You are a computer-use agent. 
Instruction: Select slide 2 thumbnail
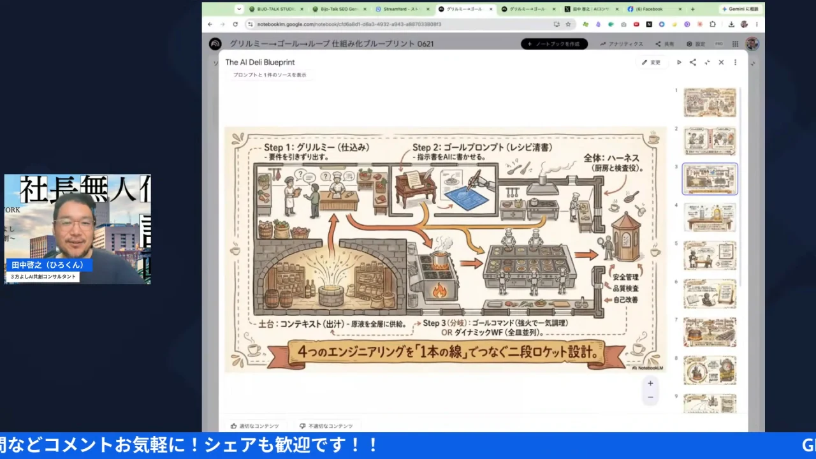(710, 141)
